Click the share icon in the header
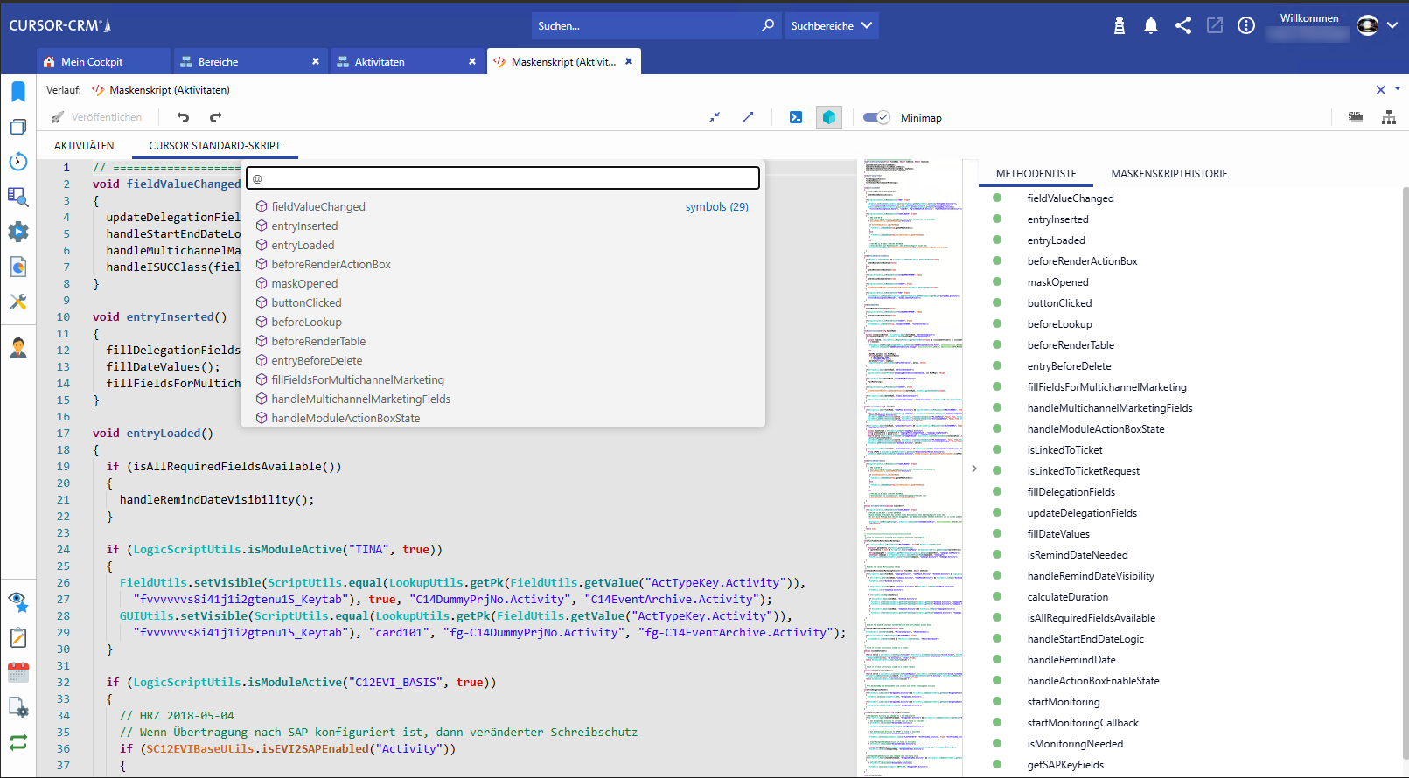Screen dimensions: 1409x778 click(x=1183, y=26)
